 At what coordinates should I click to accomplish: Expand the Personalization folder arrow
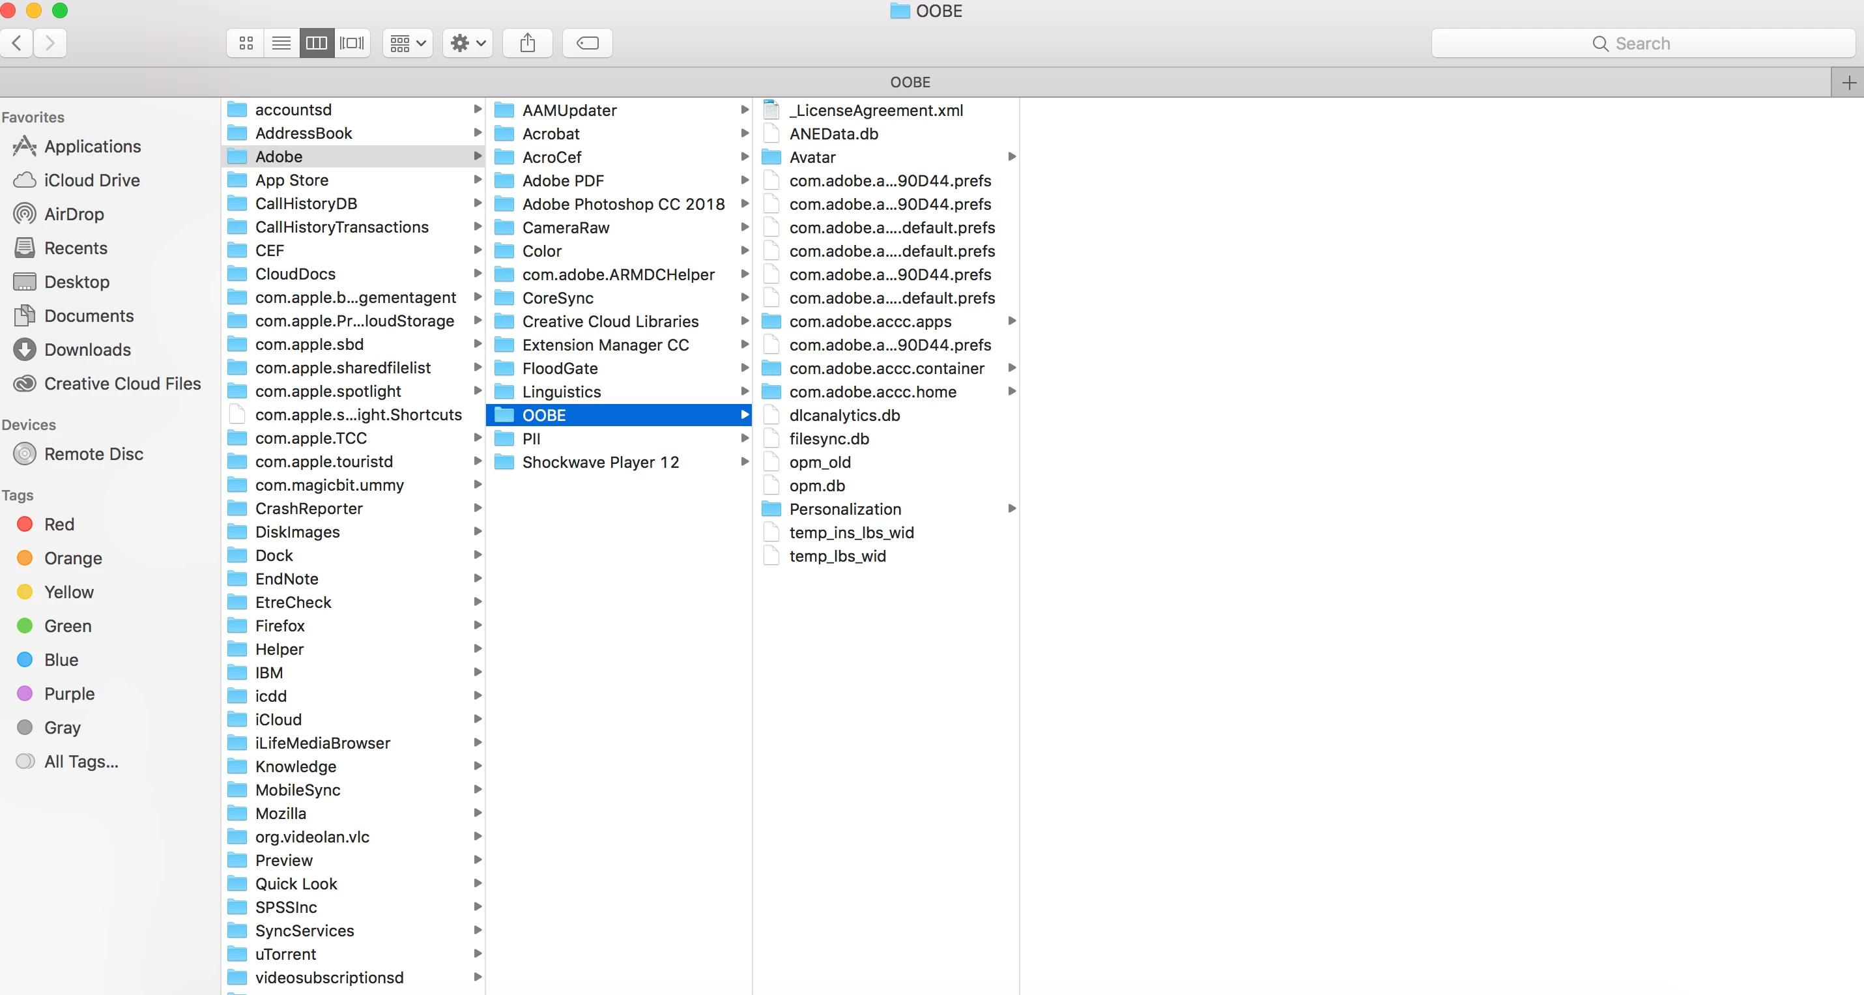(1012, 509)
